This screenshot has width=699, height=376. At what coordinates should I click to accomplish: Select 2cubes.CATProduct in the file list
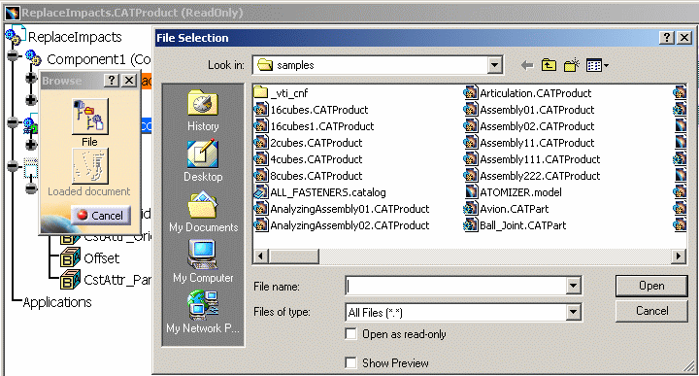click(x=316, y=143)
